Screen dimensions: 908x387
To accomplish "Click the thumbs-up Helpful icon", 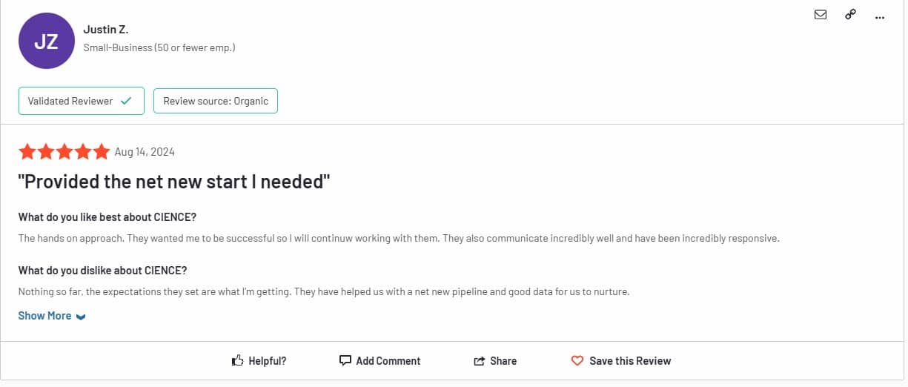I will [238, 361].
